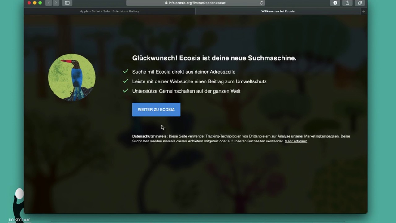Click the Datenschutzhinweis label text
Screen dimensions: 396x223
(150, 136)
